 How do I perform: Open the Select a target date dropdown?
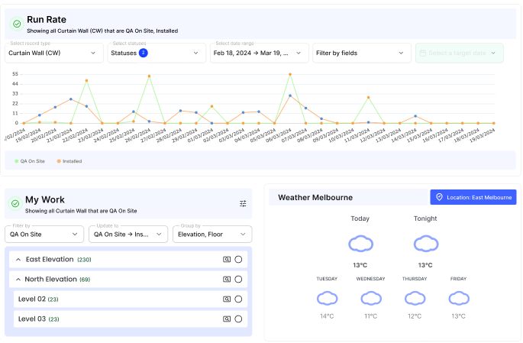pos(460,53)
